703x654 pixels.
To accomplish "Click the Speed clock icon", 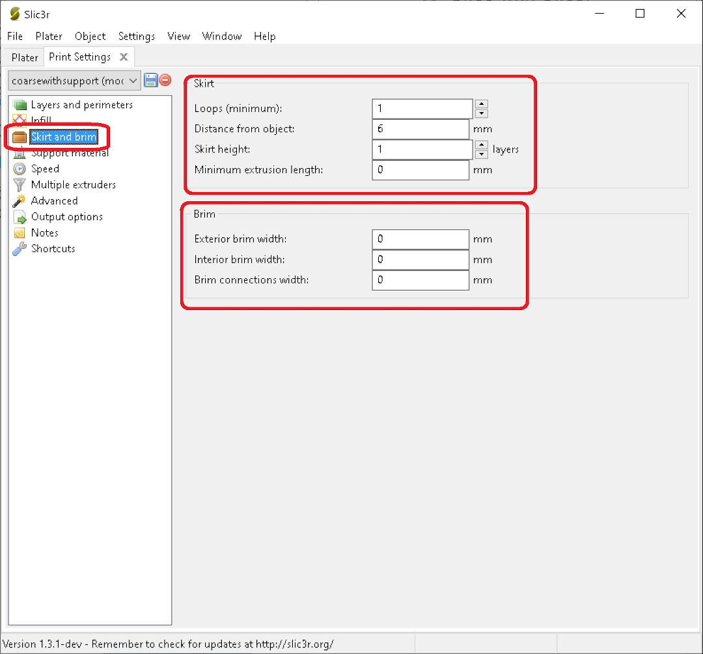I will (x=20, y=169).
